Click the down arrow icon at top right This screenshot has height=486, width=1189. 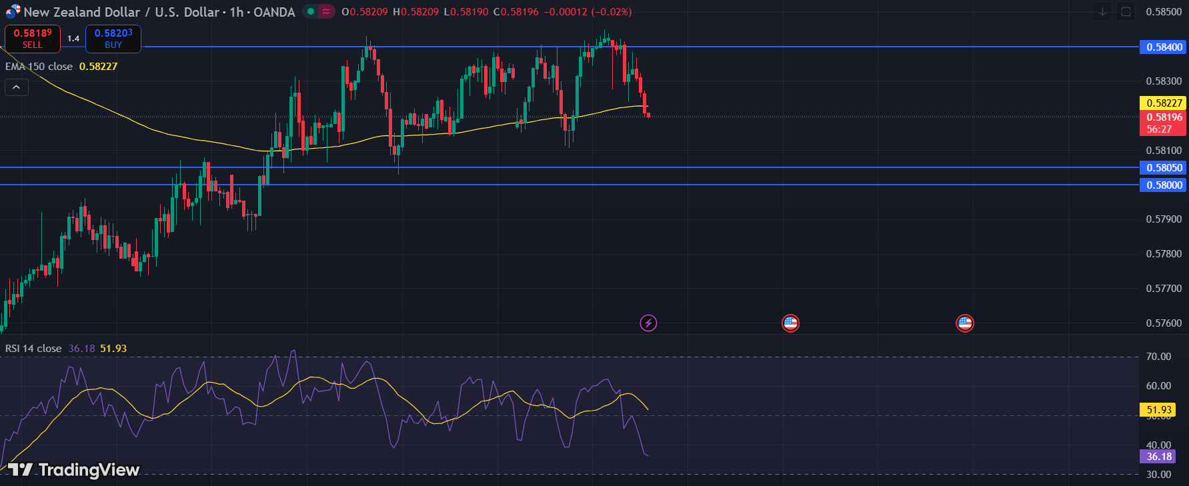pyautogui.click(x=1102, y=12)
